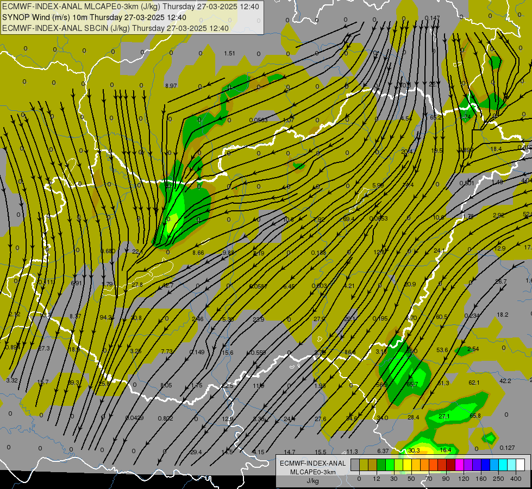
Task: Click the map value 29.4
Action: click(x=196, y=452)
